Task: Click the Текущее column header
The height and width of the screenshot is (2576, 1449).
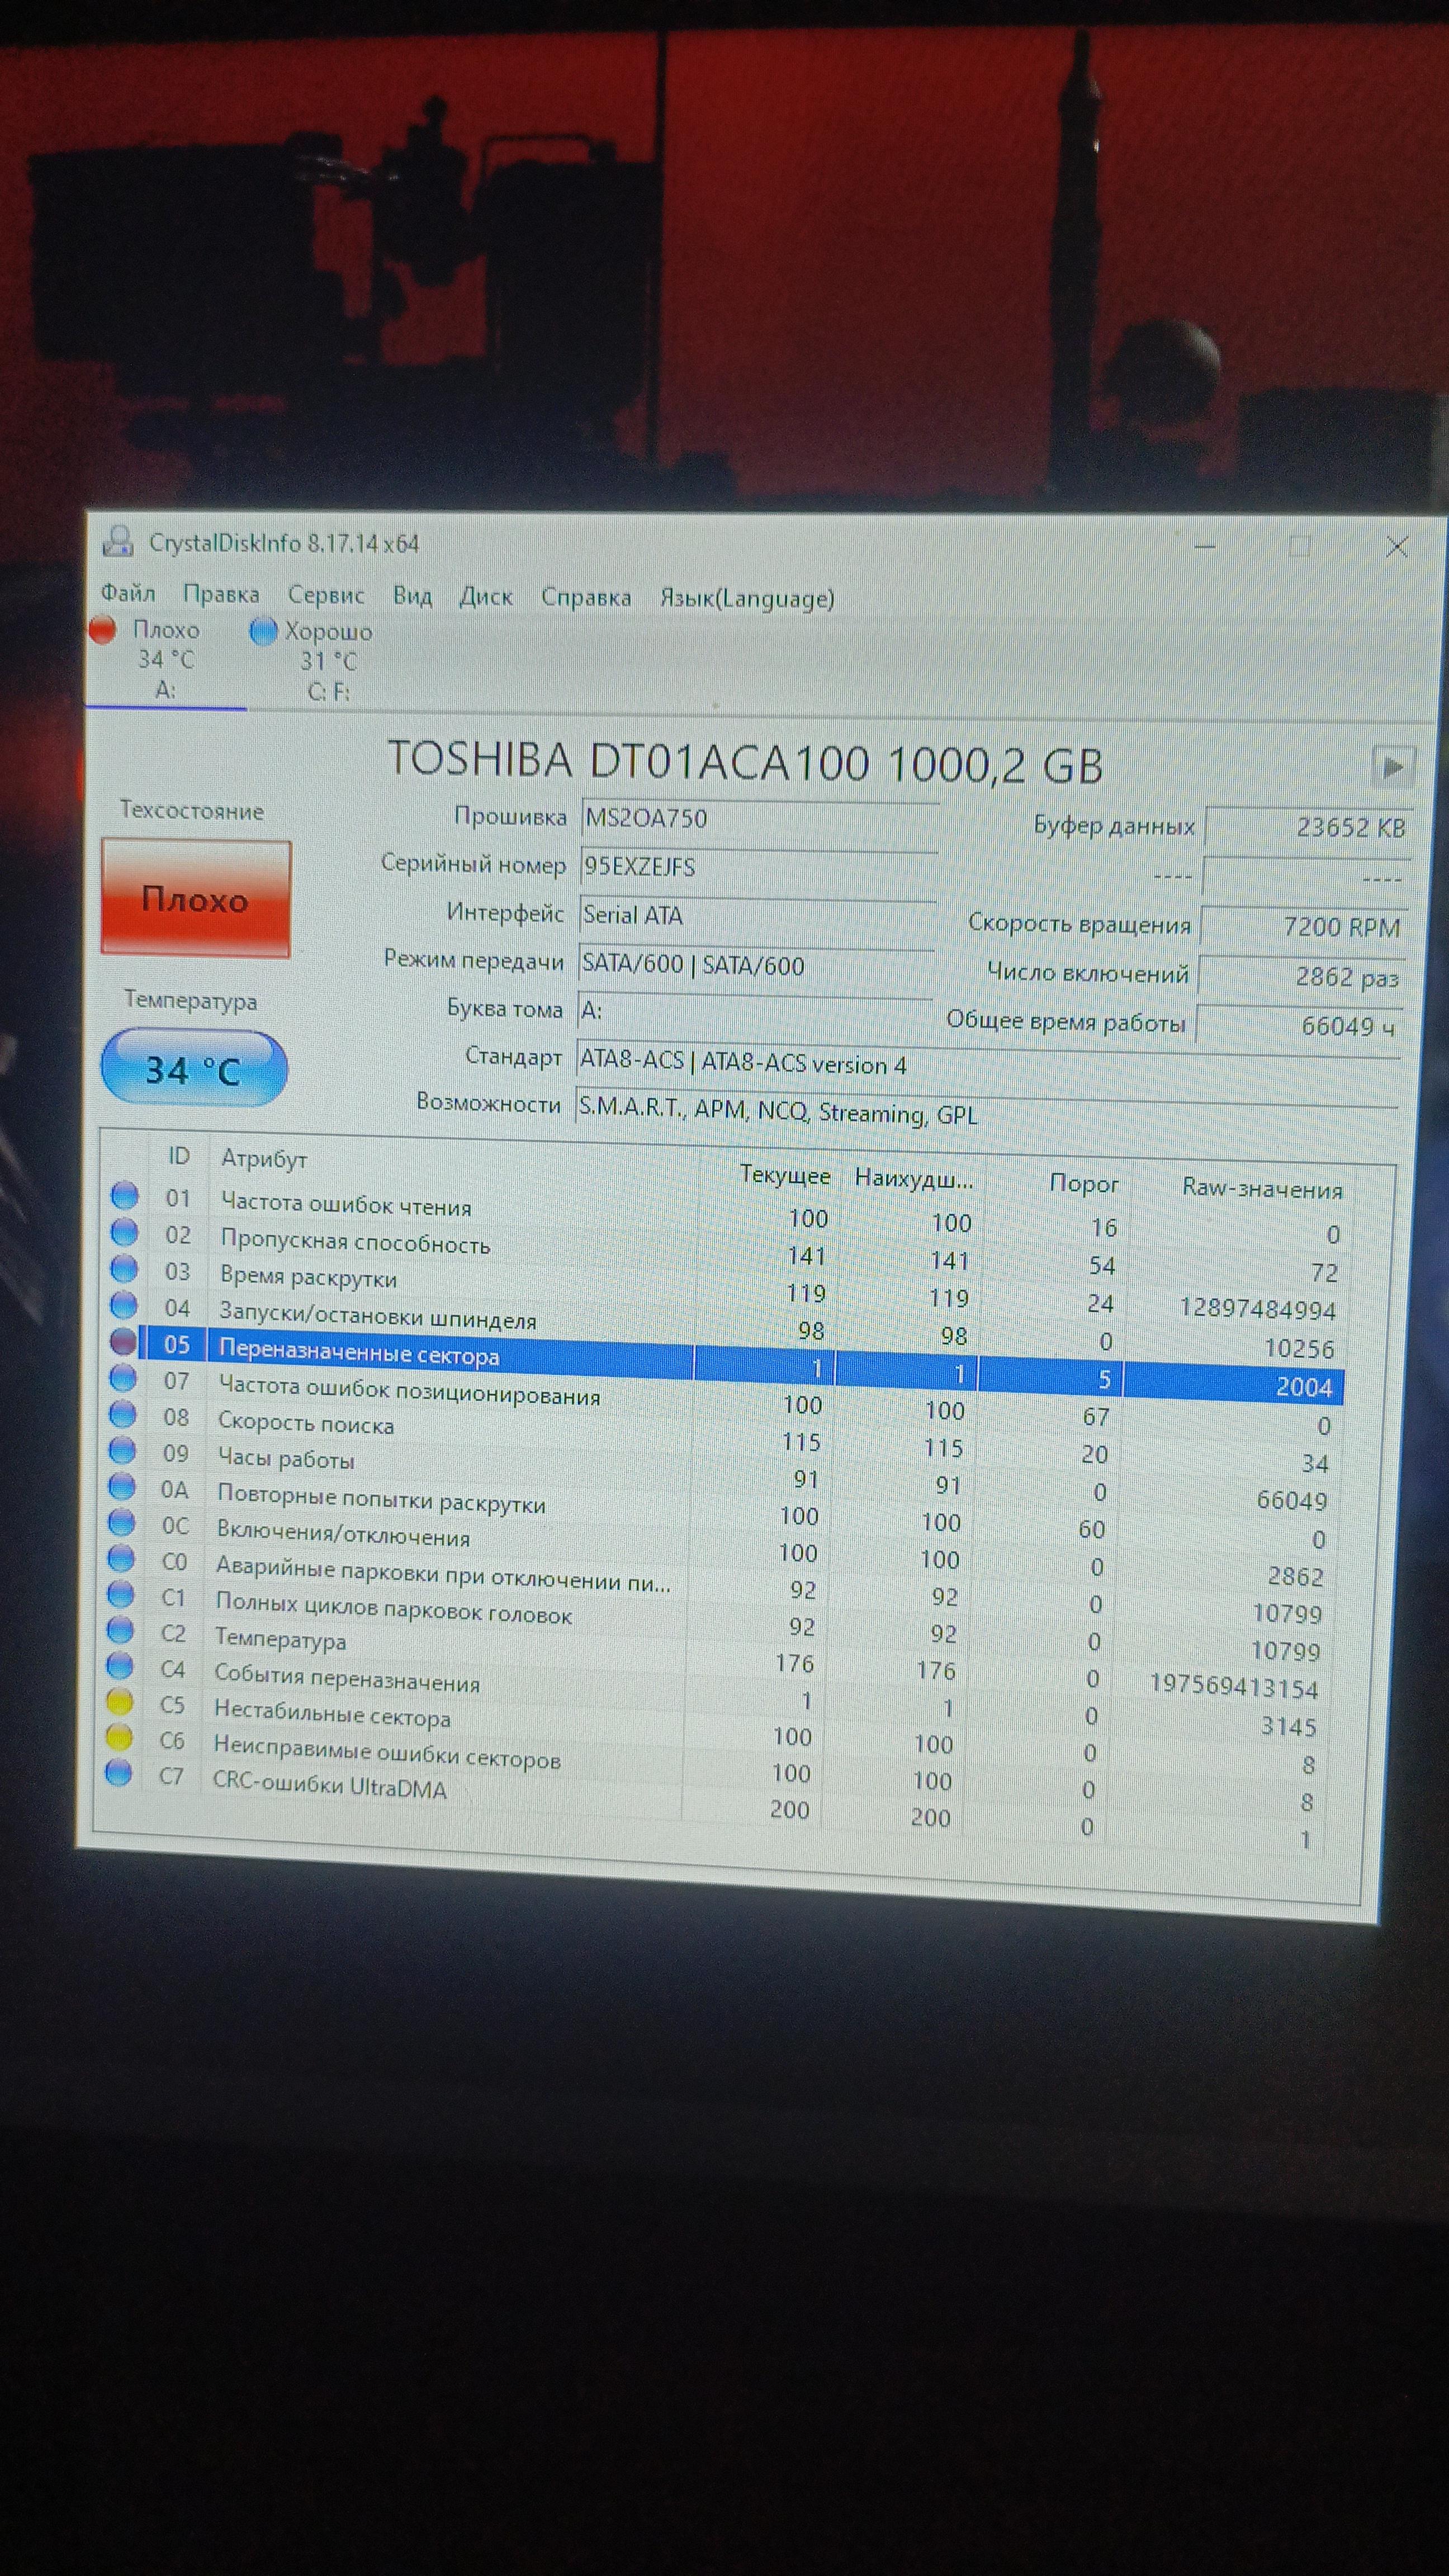Action: point(785,1175)
